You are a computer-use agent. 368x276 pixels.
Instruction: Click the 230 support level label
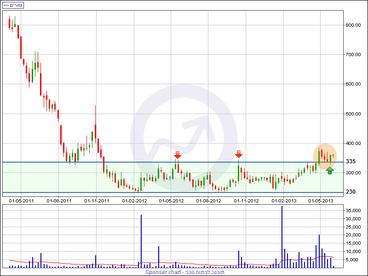click(x=351, y=192)
